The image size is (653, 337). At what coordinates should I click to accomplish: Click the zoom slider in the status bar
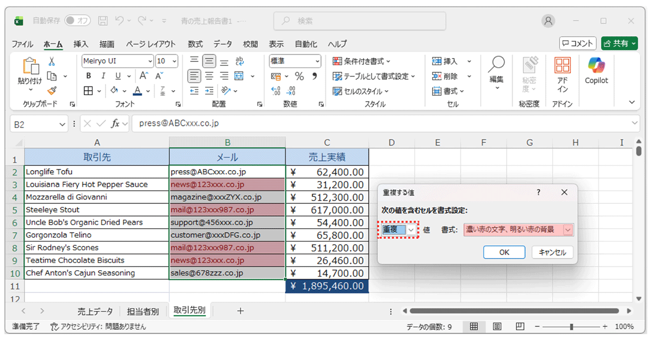point(571,327)
